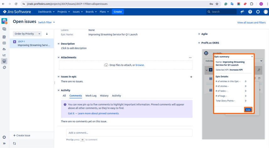Dismiss pinned comments info icon
The image size is (269, 148).
(65, 104)
